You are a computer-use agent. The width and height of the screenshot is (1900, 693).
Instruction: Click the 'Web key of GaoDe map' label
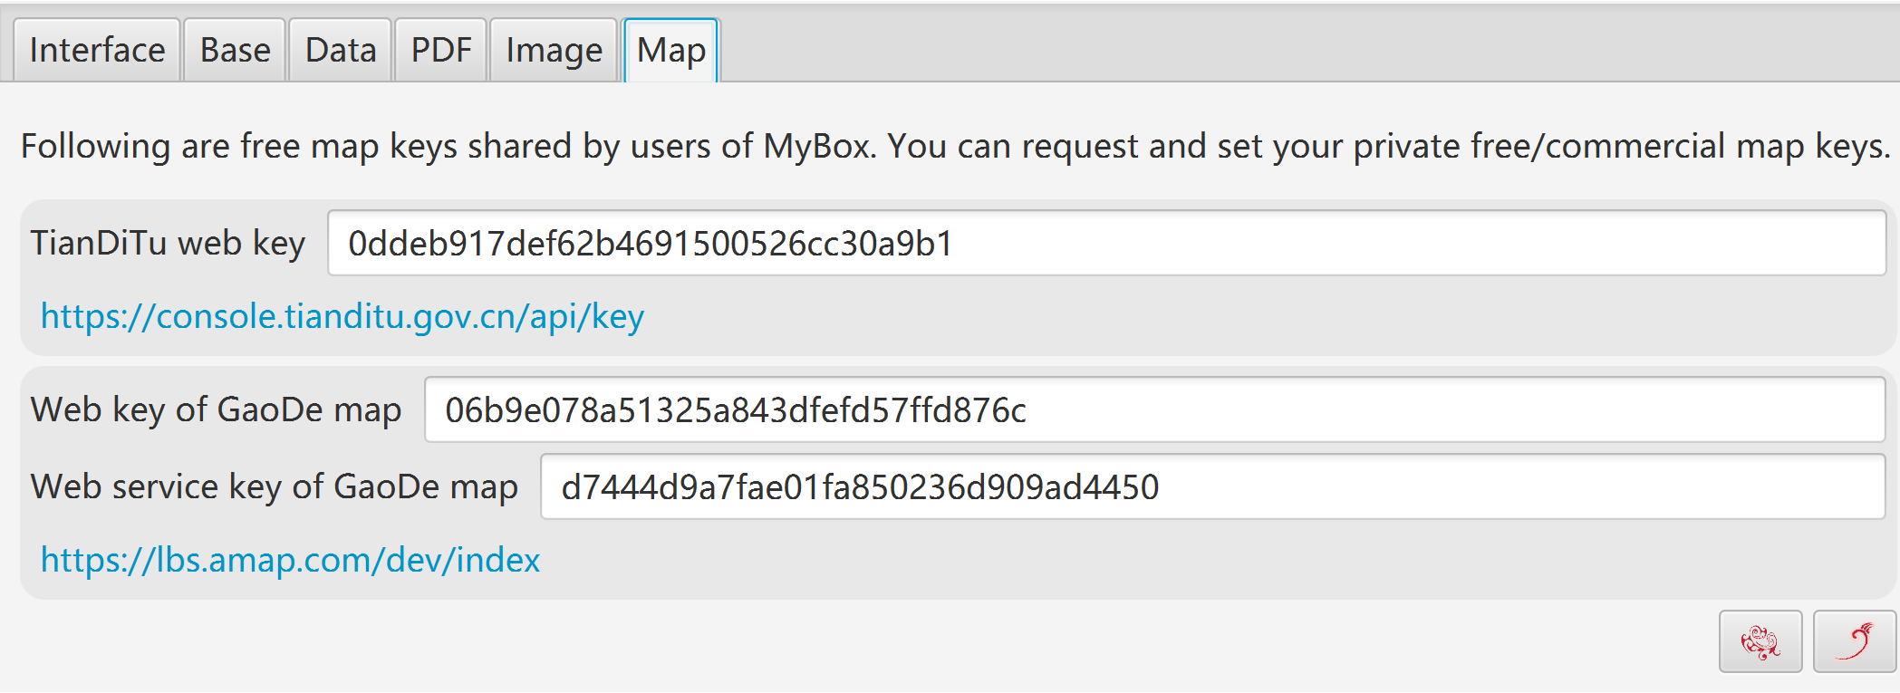(x=216, y=409)
